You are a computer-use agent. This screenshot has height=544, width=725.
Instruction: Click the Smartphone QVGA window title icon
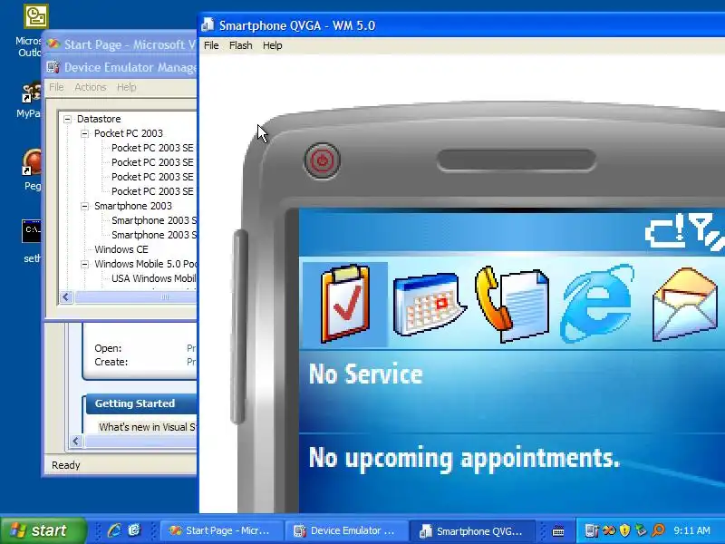click(208, 25)
